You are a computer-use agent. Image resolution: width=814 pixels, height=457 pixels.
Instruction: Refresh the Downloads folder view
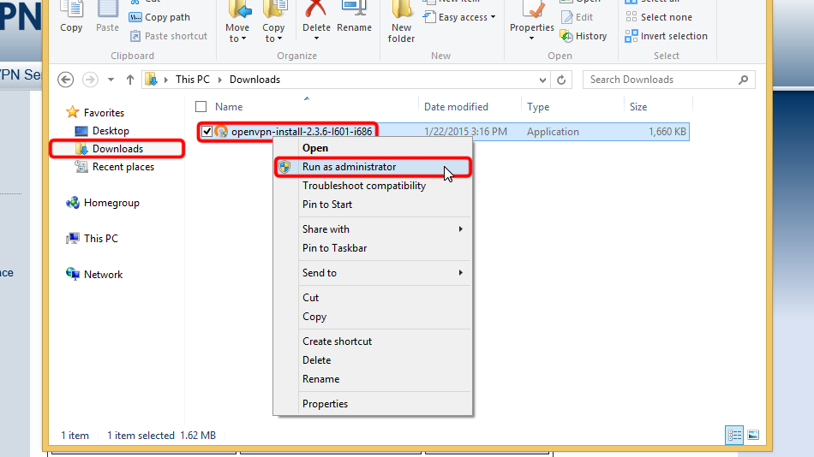[562, 80]
